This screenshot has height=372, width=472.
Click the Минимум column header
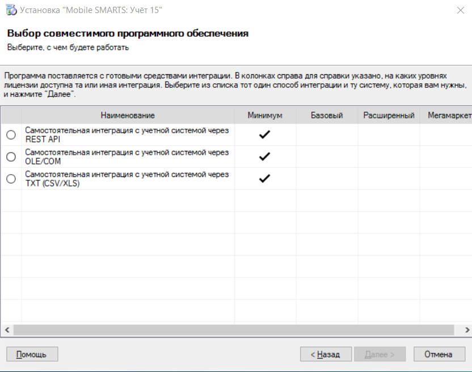pos(265,115)
